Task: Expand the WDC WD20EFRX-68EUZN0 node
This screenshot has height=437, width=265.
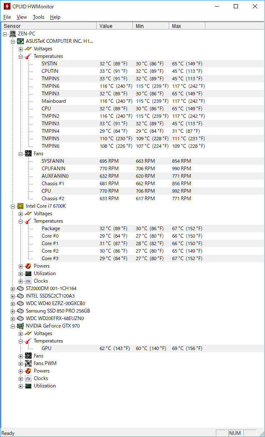Action: coord(12,318)
